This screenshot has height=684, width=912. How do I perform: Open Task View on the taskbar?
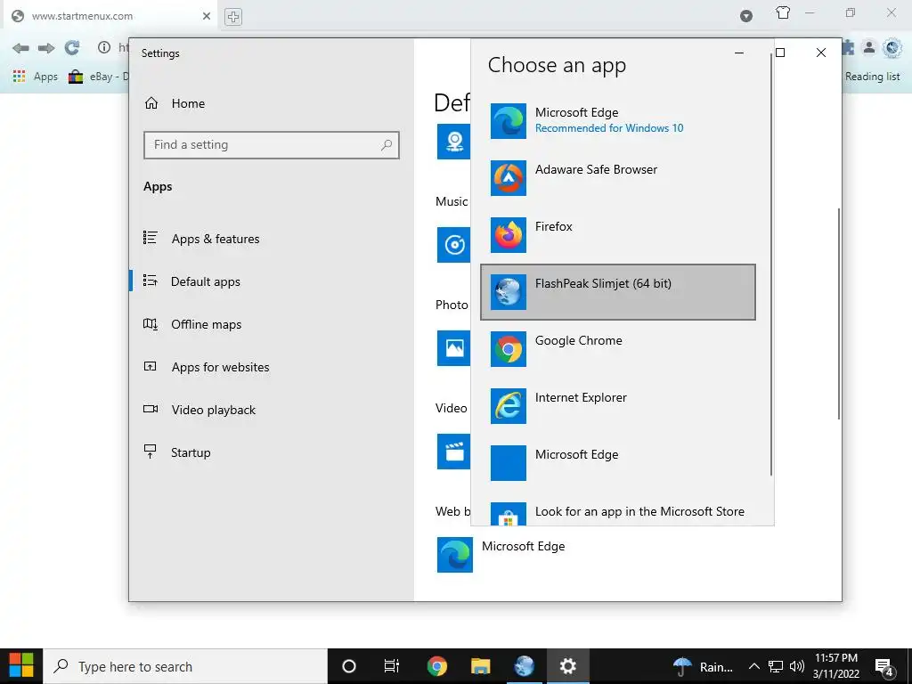click(392, 666)
